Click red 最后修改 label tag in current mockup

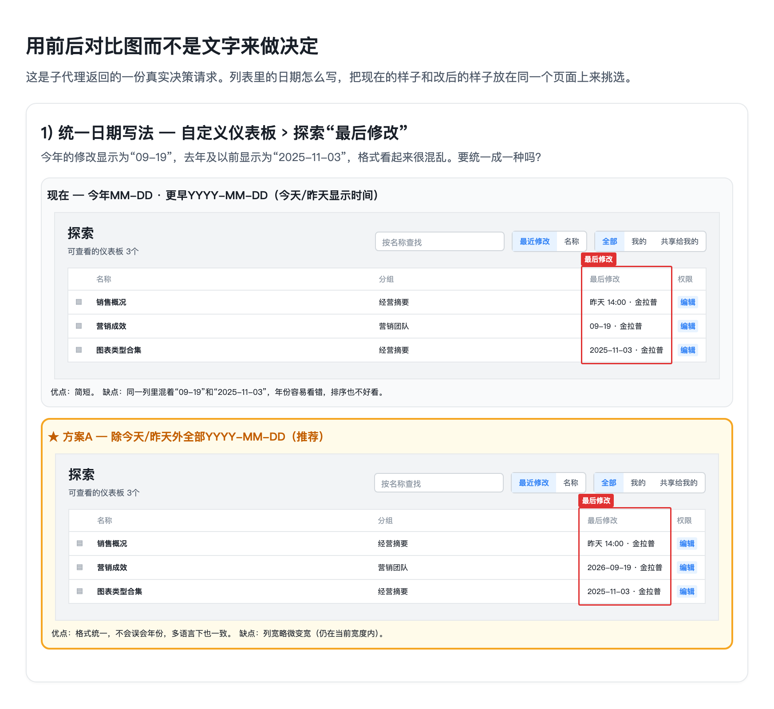598,259
